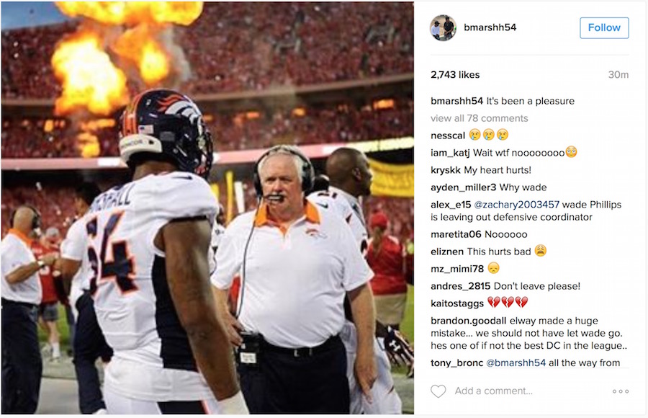Open commenter alex_e15's profile
The height and width of the screenshot is (418, 648).
[451, 205]
